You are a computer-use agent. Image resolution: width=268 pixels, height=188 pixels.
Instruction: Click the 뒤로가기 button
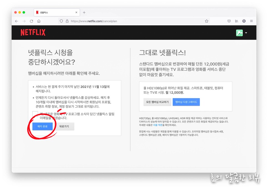coord(64,126)
